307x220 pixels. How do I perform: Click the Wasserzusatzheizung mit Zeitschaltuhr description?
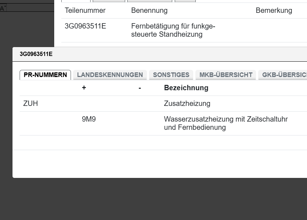(225, 123)
